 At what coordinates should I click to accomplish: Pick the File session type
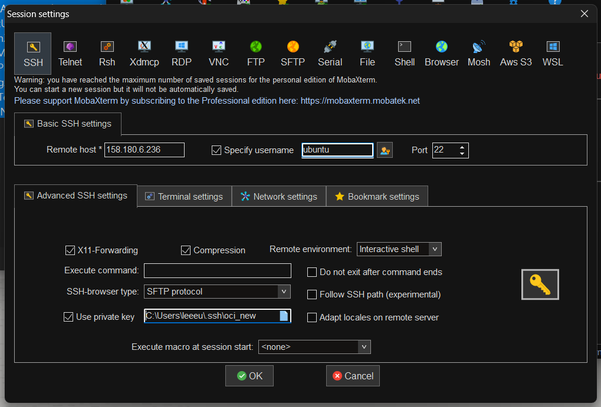(367, 54)
